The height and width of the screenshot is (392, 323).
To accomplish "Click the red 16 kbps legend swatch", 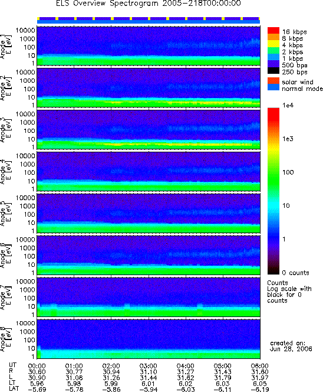I will pyautogui.click(x=273, y=31).
